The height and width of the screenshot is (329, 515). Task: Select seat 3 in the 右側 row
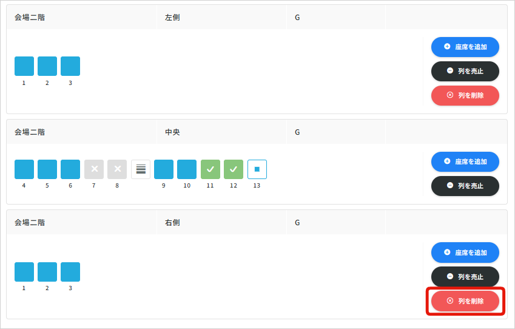point(70,272)
